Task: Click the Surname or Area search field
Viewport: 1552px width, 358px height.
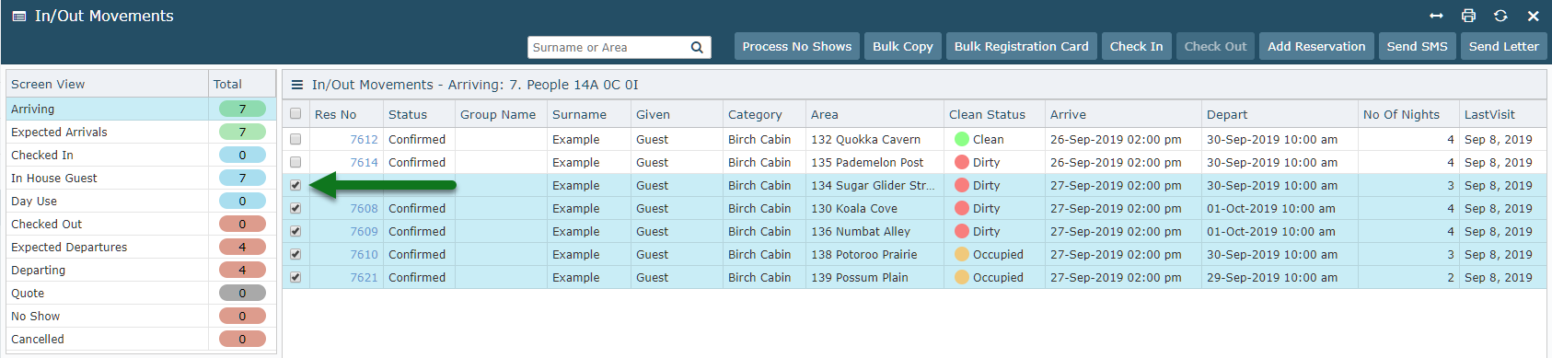Action: coord(608,48)
